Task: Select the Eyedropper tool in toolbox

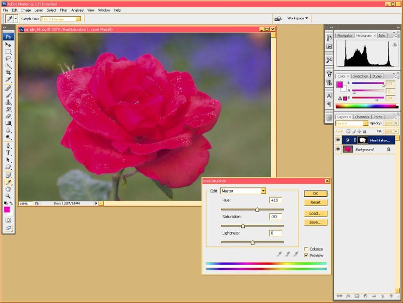Action: click(8, 182)
